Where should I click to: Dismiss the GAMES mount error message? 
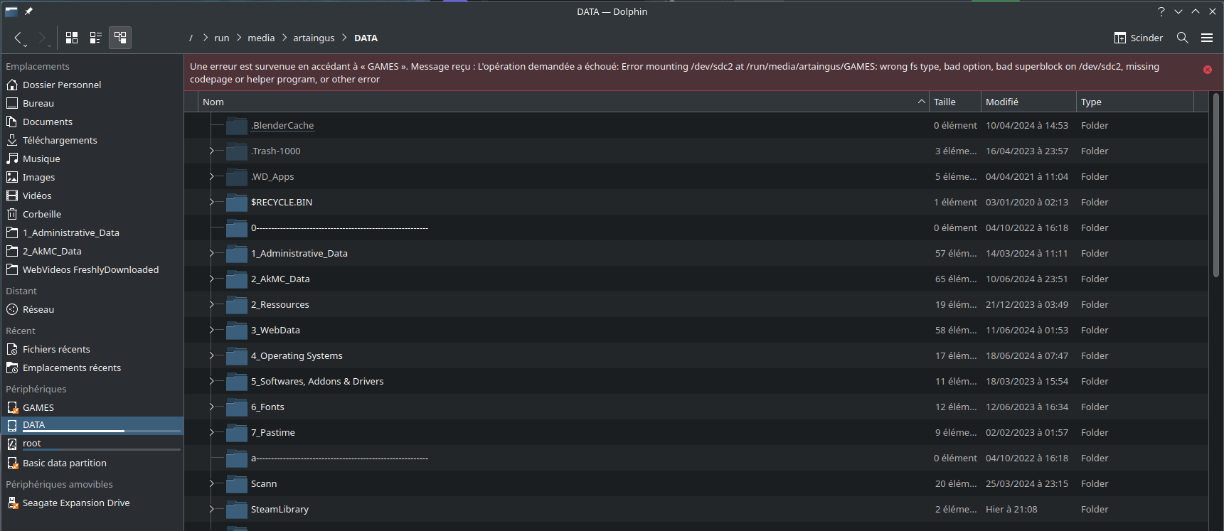1207,70
